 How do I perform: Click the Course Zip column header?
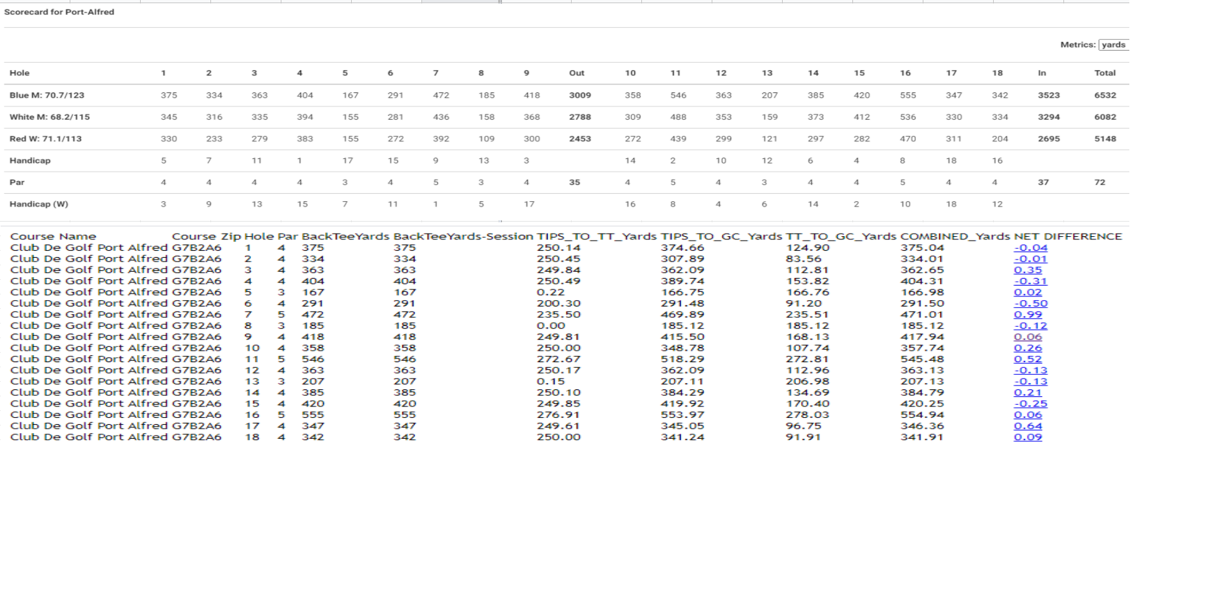tap(207, 237)
